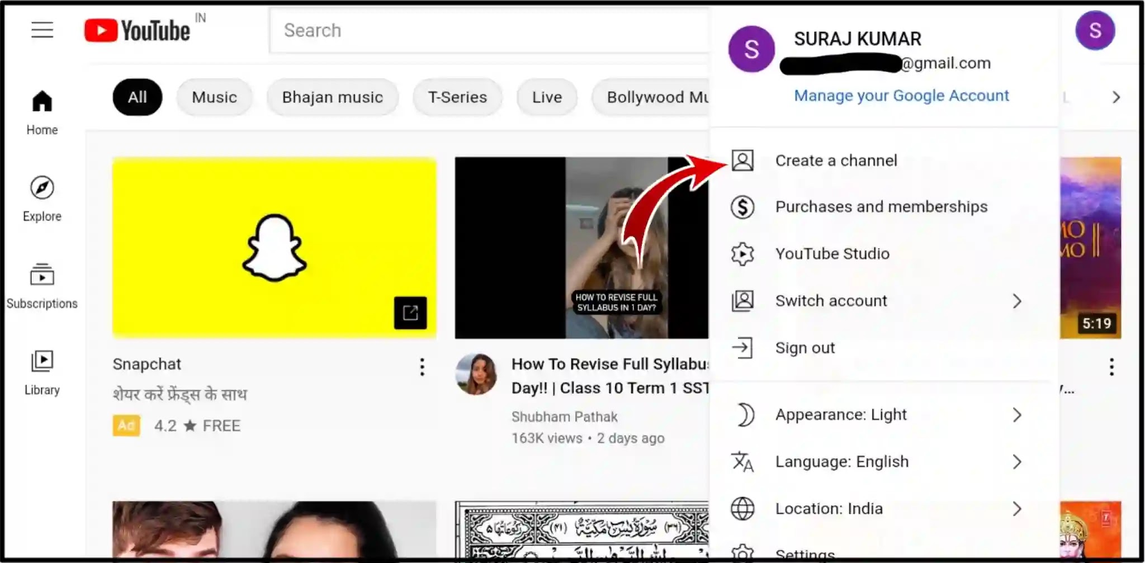Expand Location submenu chevron
The height and width of the screenshot is (563, 1145).
[x=1017, y=509]
